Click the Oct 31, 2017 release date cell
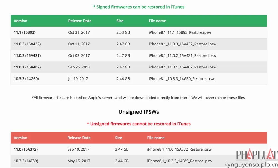 (79, 32)
